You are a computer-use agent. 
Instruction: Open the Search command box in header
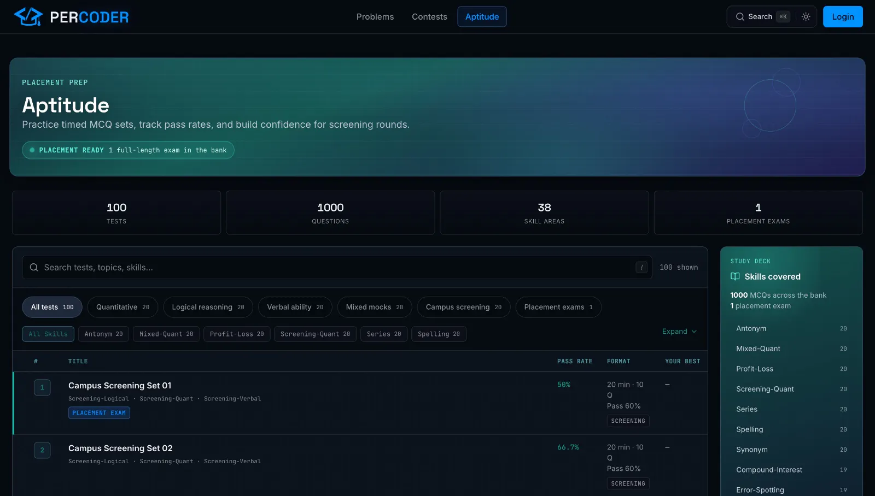coord(761,17)
